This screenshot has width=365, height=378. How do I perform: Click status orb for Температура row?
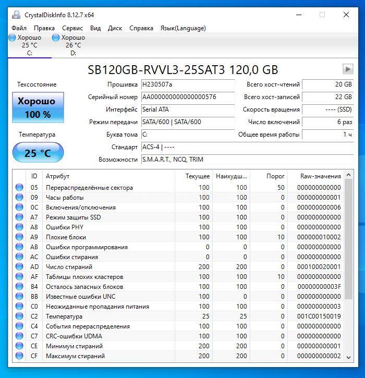(x=20, y=316)
